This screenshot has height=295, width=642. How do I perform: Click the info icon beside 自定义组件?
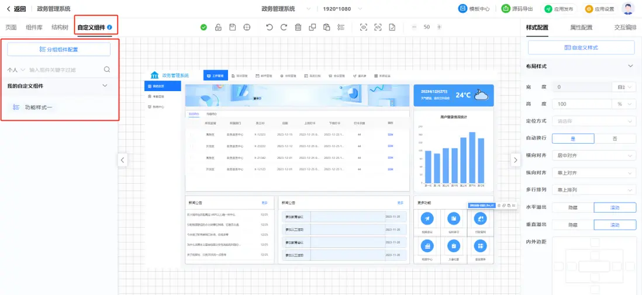[109, 28]
